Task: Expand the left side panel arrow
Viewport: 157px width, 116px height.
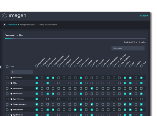Action: pos(1,67)
